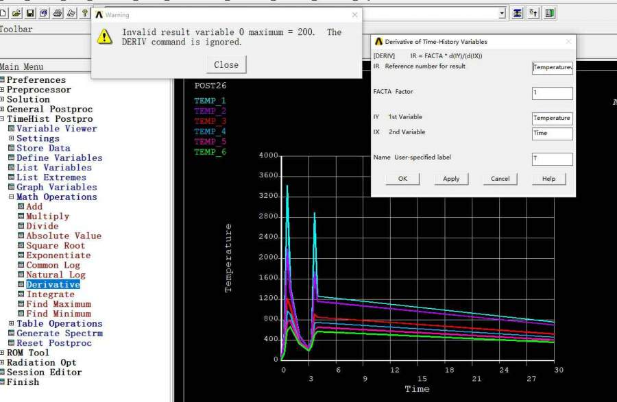This screenshot has height=402, width=617.
Task: Expand the Preprocessor tree node
Action: [x=3, y=90]
